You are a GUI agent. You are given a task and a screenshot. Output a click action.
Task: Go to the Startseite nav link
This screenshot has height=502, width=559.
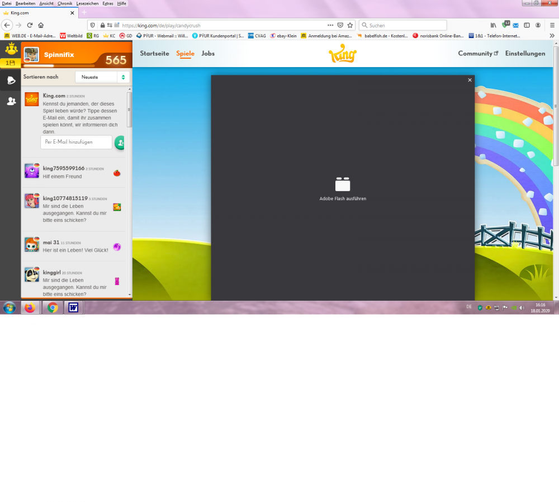[154, 54]
